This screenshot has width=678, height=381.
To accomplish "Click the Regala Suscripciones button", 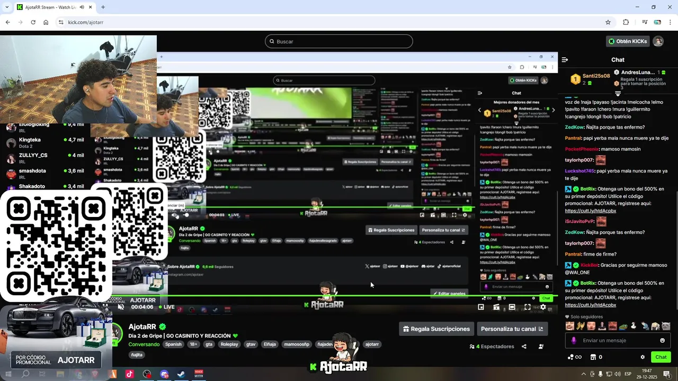I will point(436,329).
